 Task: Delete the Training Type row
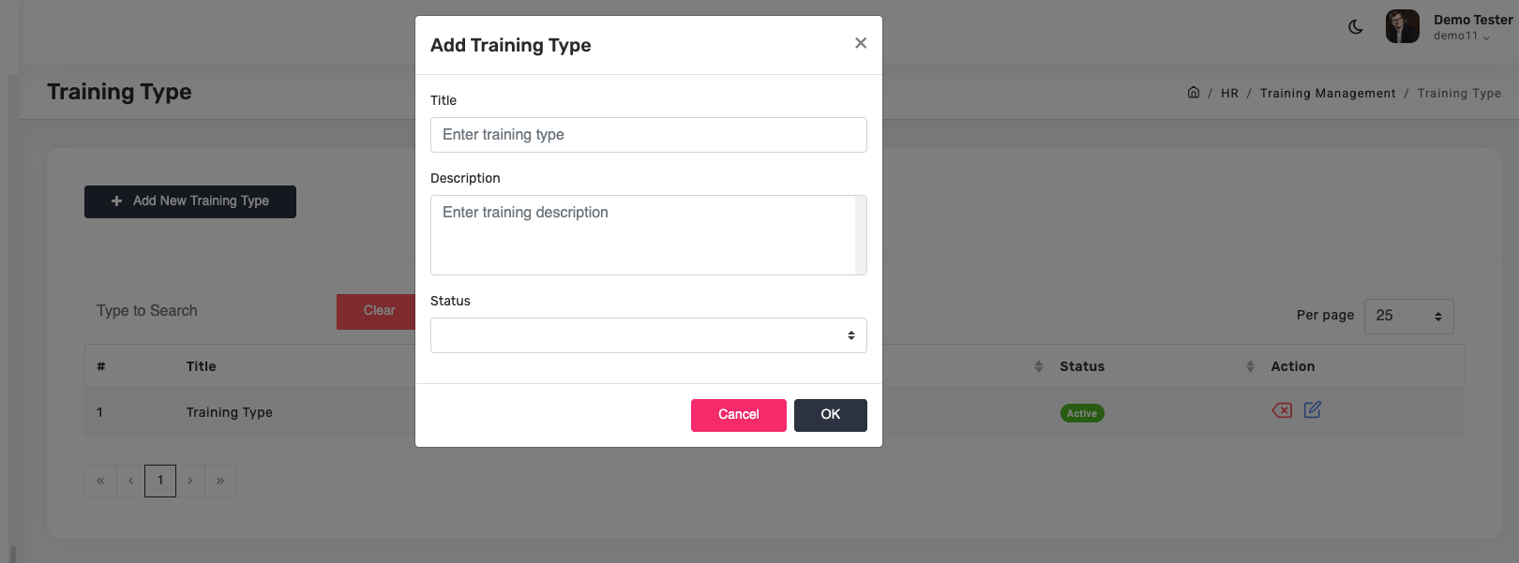pyautogui.click(x=1282, y=410)
